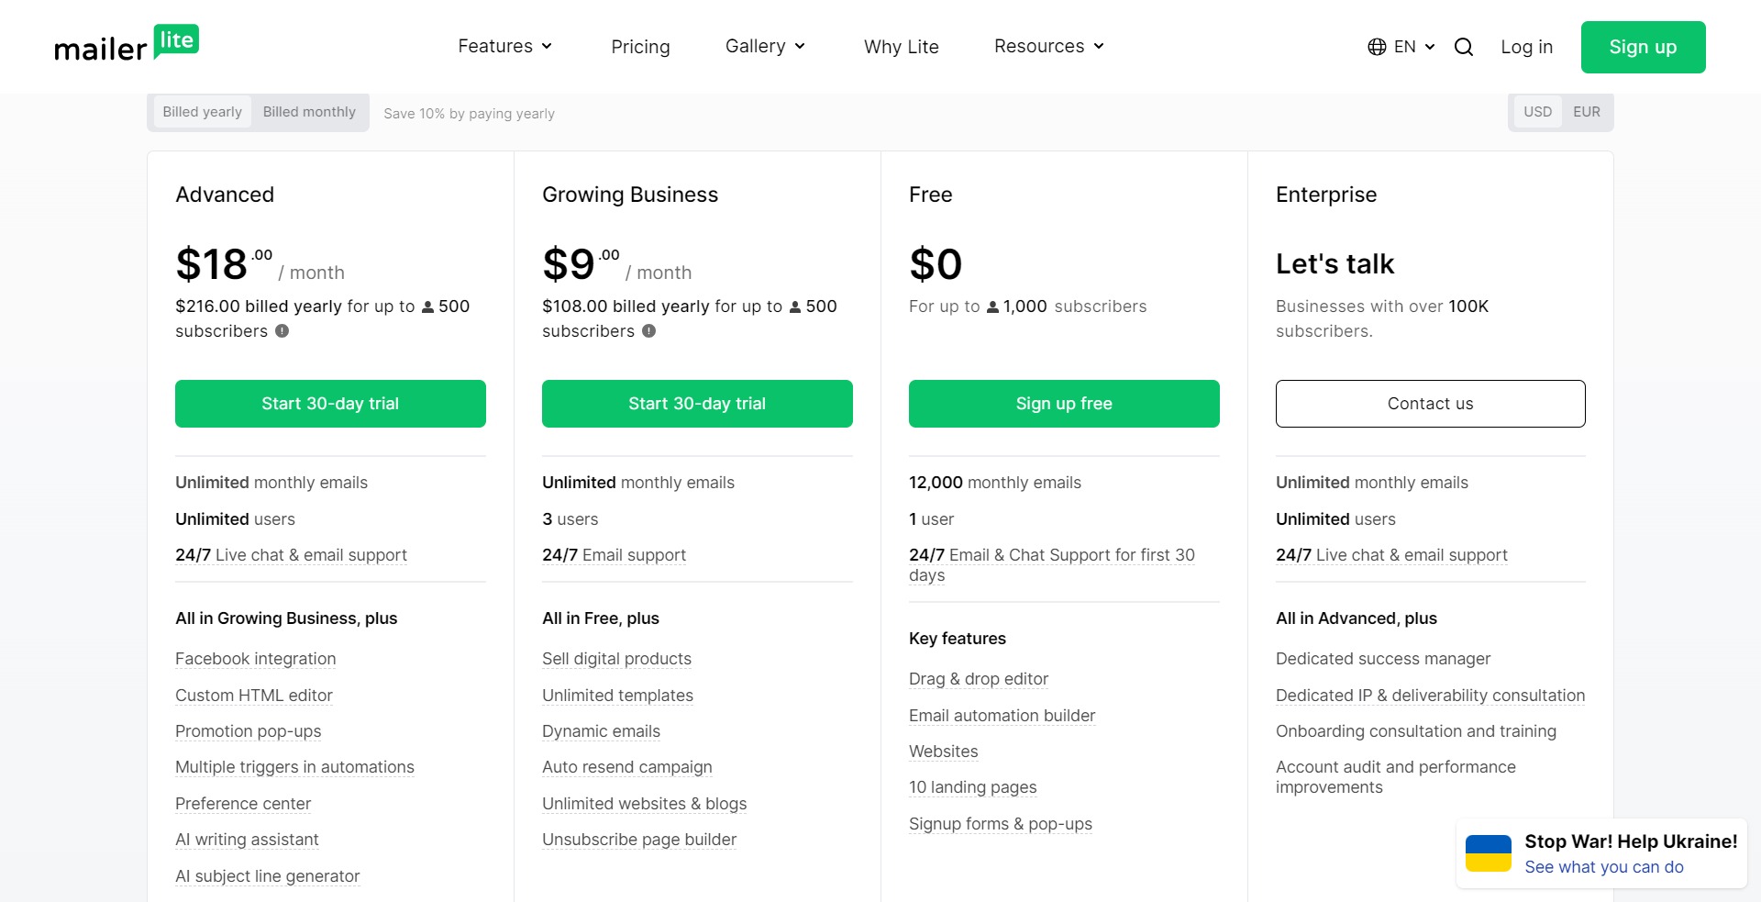Click 'Save 10% by paying yearly' text

click(469, 114)
